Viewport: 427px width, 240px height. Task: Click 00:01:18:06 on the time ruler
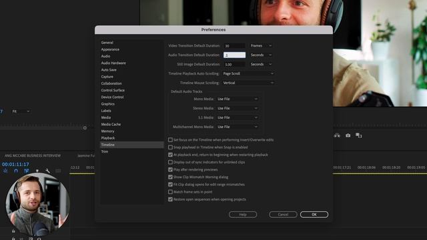[366, 167]
